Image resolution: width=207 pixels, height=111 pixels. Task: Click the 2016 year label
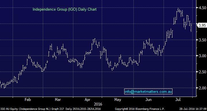pyautogui.click(x=98, y=104)
